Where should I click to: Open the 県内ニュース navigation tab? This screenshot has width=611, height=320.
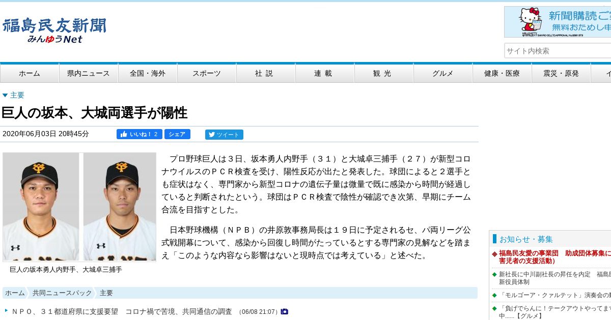[89, 73]
